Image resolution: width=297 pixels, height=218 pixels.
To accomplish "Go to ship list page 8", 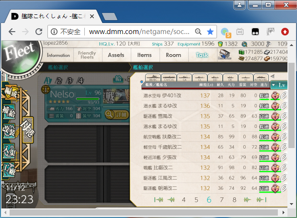I will pos(234,200).
